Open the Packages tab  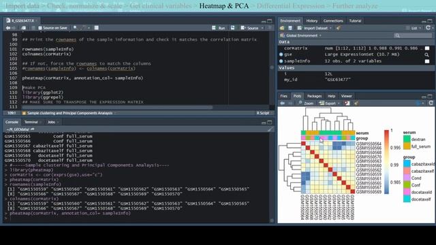314,96
